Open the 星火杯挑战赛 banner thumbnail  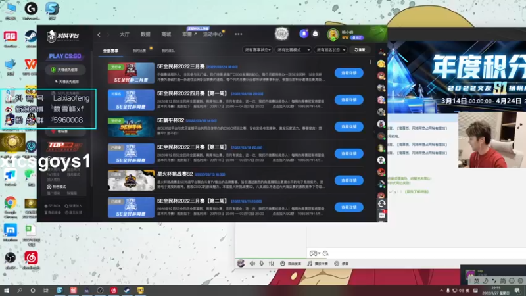(x=131, y=180)
